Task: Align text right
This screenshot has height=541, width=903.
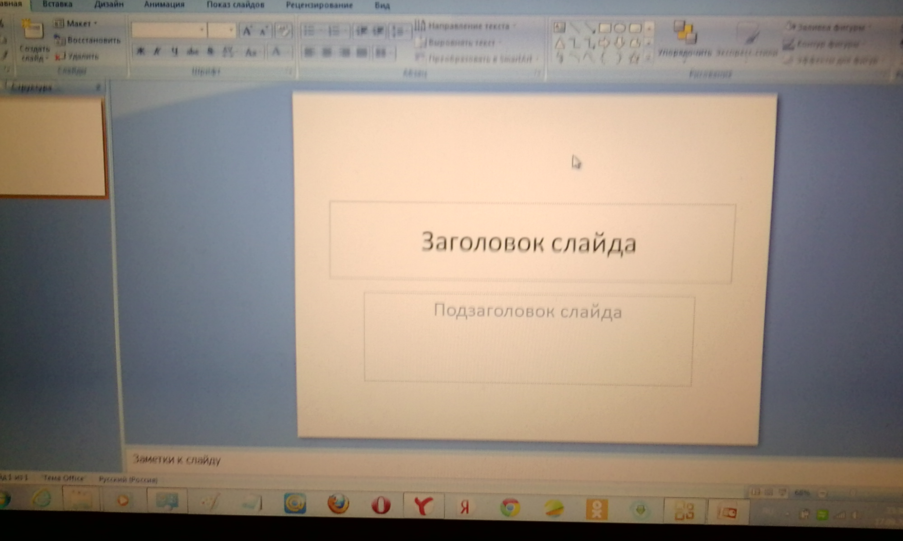Action: [344, 53]
